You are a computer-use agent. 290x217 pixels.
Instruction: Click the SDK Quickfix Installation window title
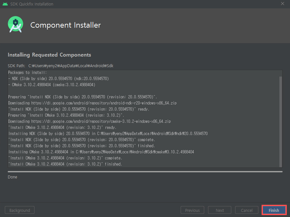[32, 4]
